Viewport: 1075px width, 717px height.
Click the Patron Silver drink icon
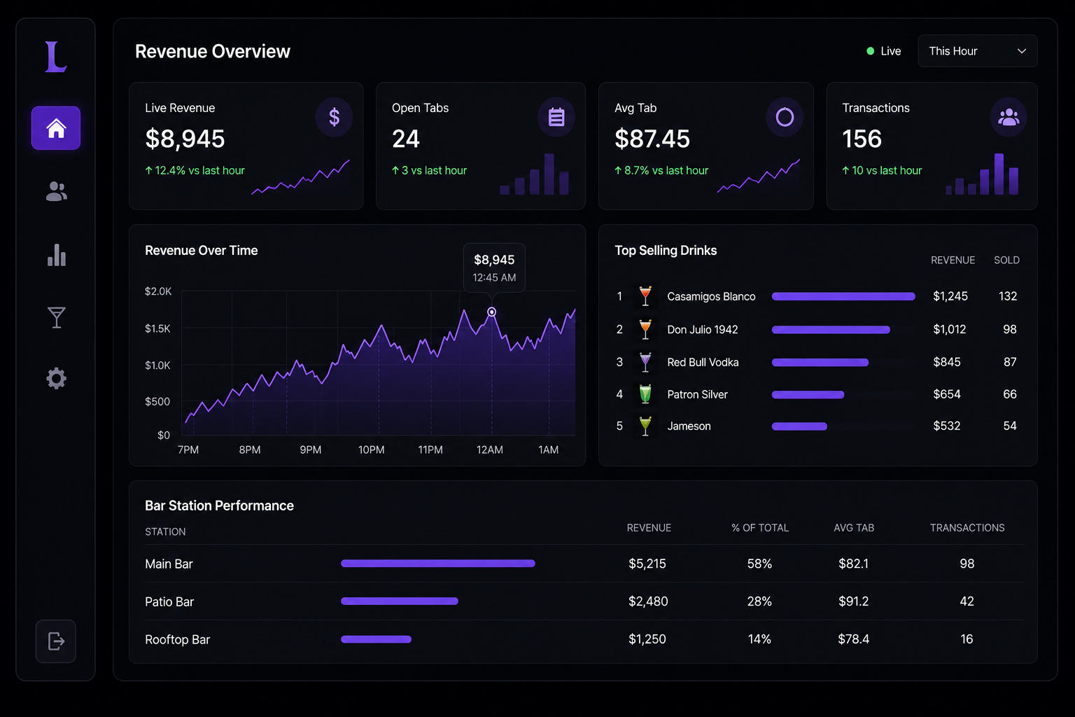tap(645, 394)
